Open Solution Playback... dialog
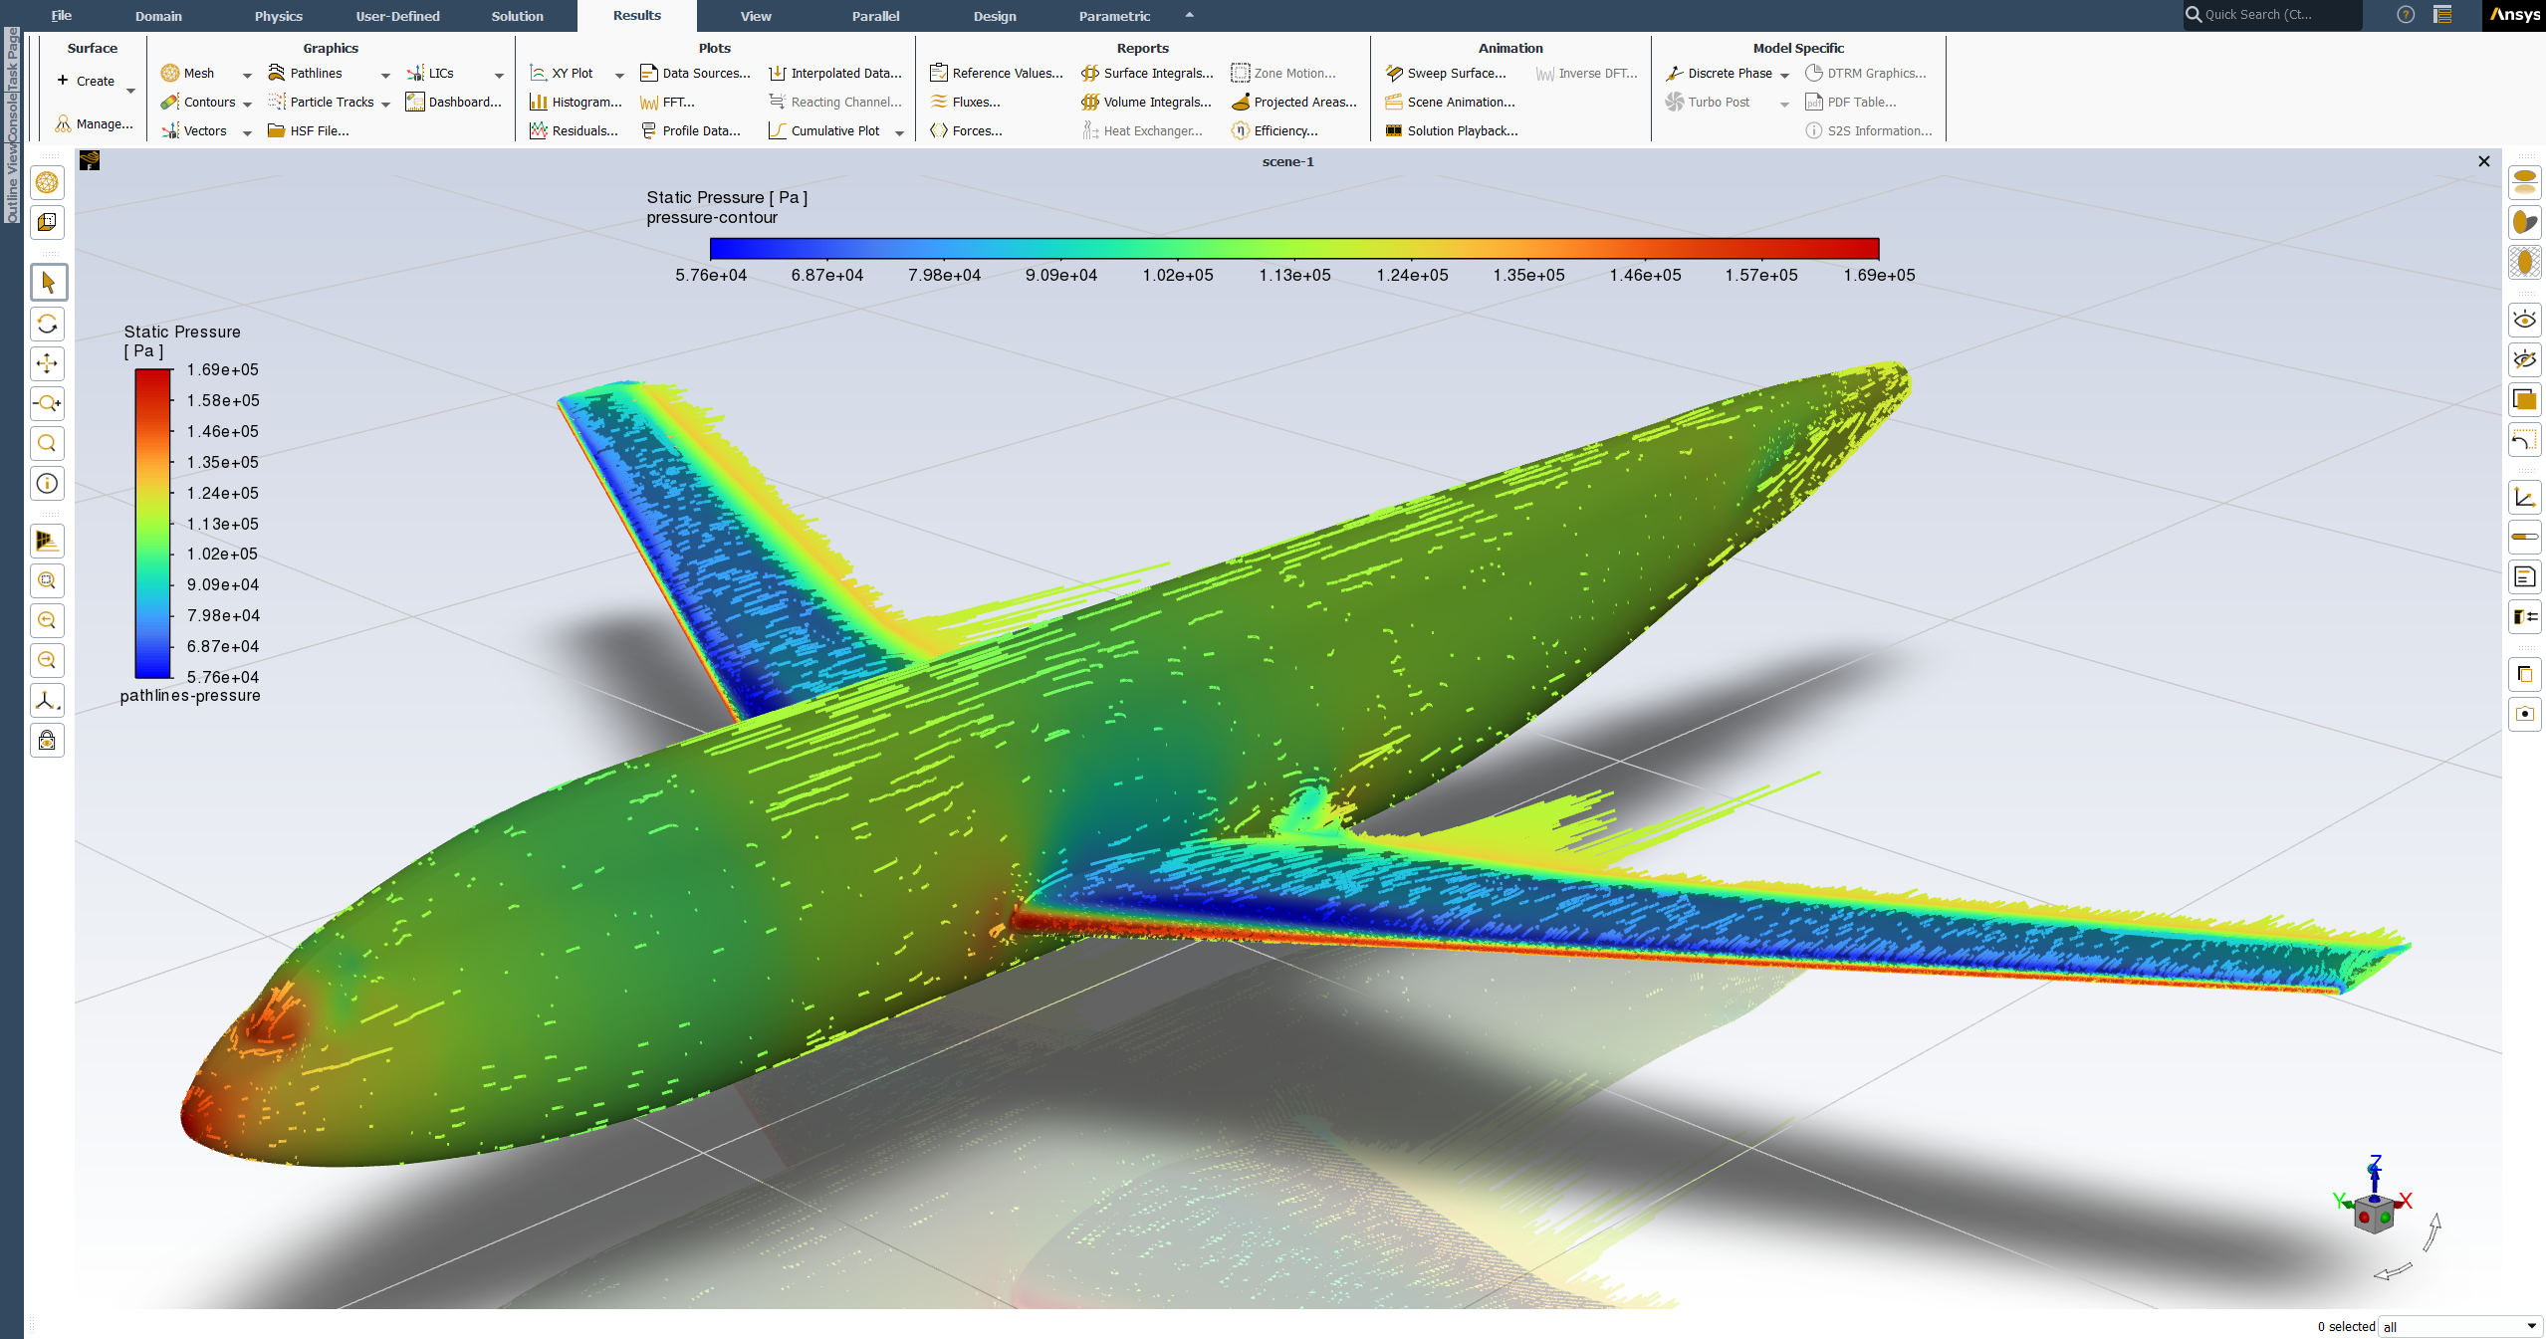Screen dimensions: 2546x1339 click(x=1452, y=131)
